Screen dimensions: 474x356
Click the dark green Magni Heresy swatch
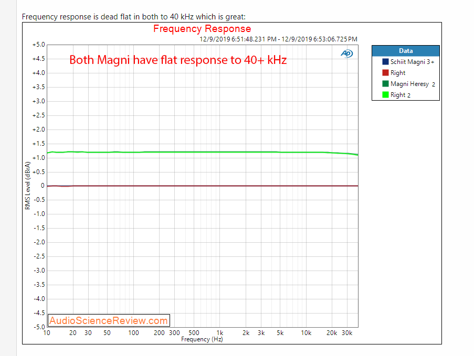[385, 84]
